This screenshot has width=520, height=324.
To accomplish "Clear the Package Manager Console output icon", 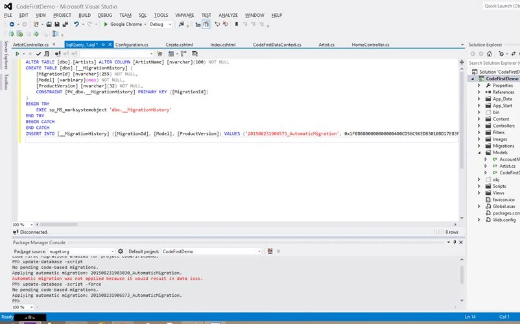I will (270, 251).
